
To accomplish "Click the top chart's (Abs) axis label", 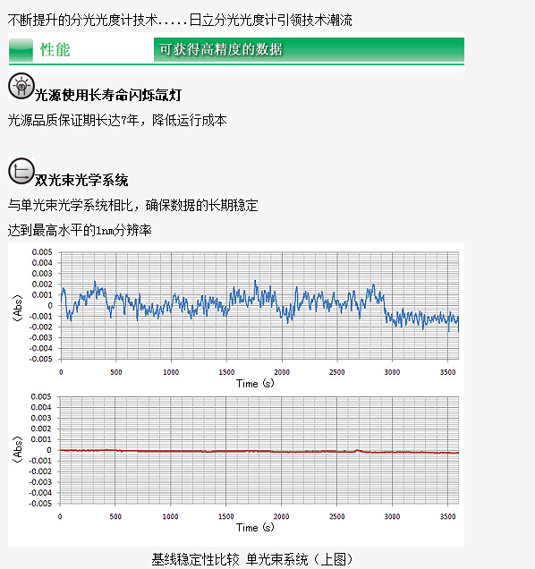I will (x=17, y=308).
